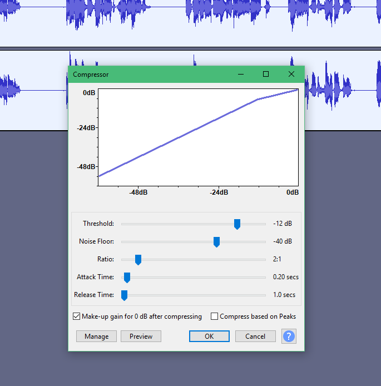Minimize the Compressor window

click(x=241, y=74)
